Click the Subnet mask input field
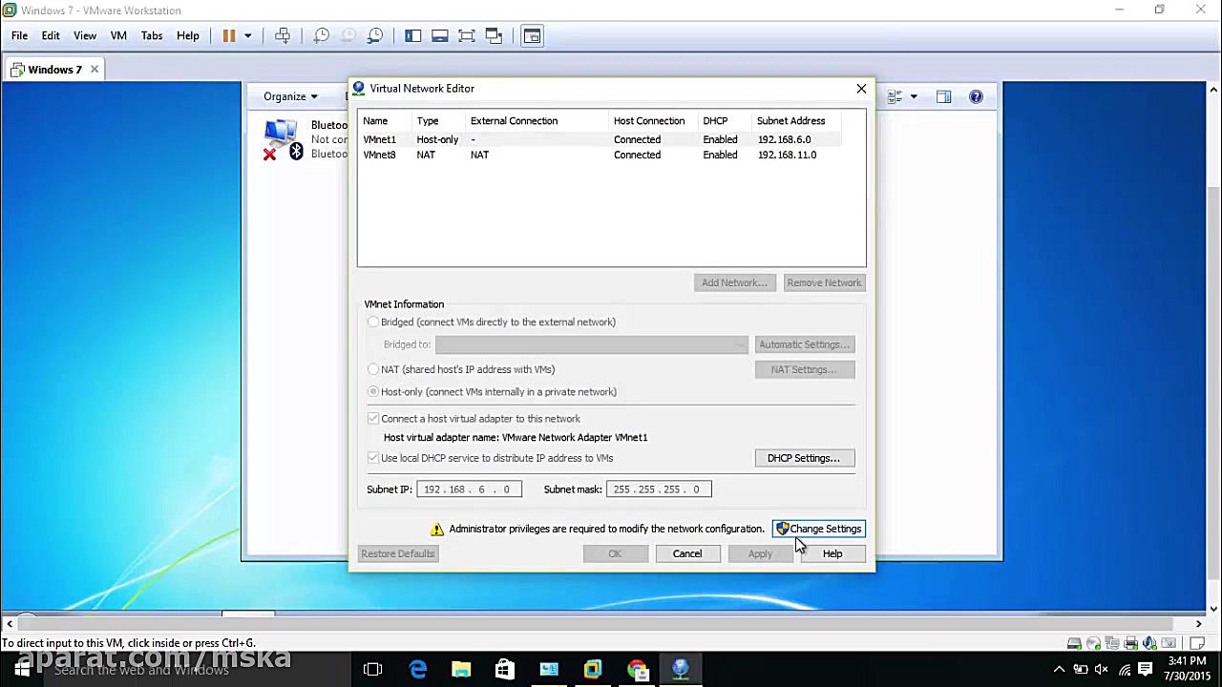Viewport: 1222px width, 687px height. [x=659, y=489]
